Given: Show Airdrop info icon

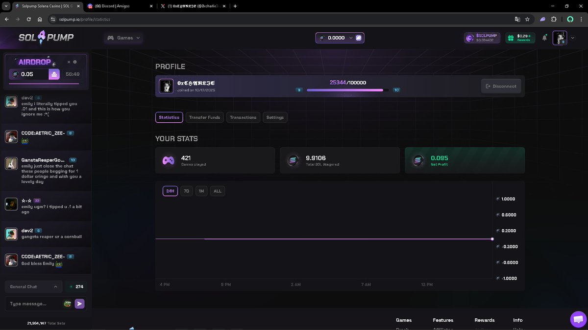Looking at the screenshot, I should tap(75, 62).
